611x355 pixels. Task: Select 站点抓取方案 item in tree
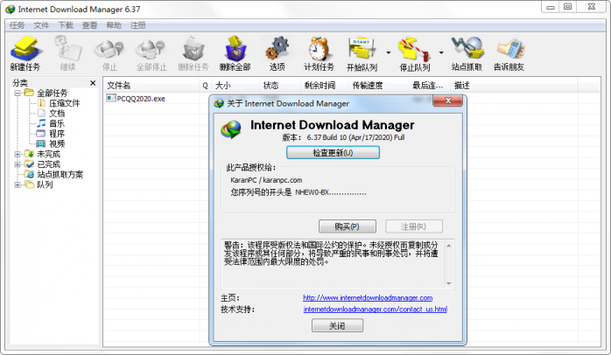tap(60, 174)
